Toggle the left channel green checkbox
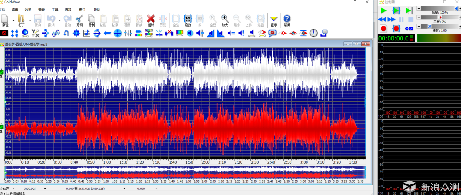 [1, 72]
